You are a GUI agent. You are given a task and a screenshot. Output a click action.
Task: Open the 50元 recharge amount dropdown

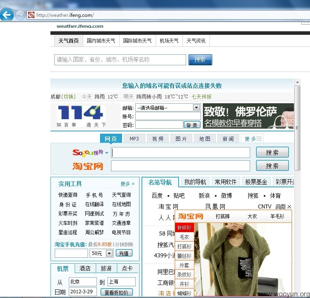pos(109,253)
